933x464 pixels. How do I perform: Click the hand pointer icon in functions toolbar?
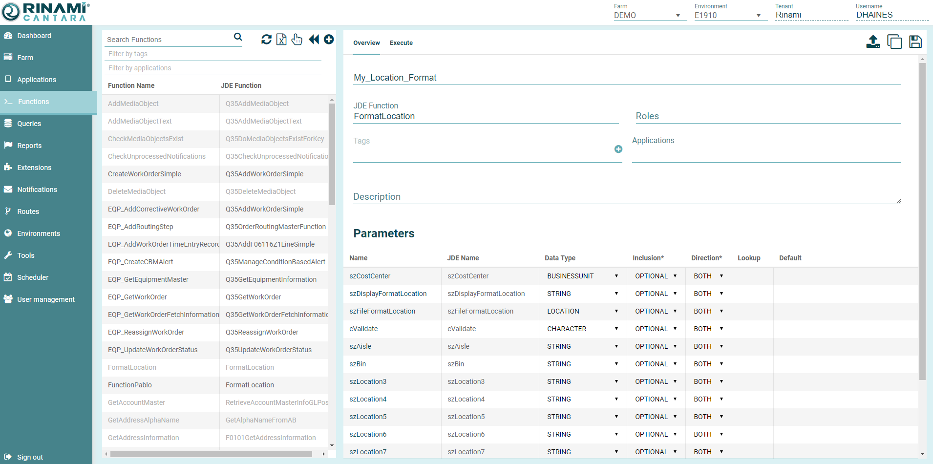tap(297, 40)
